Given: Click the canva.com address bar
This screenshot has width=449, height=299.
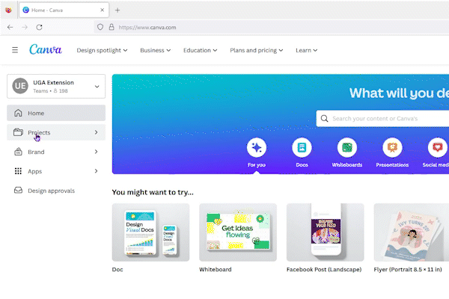Looking at the screenshot, I should (x=272, y=27).
